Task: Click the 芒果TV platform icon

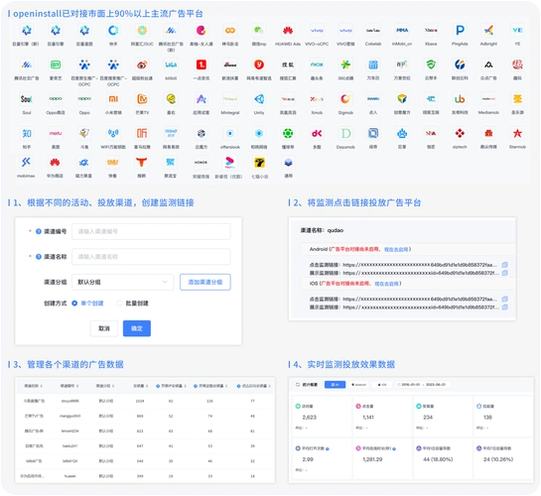Action: (142, 99)
